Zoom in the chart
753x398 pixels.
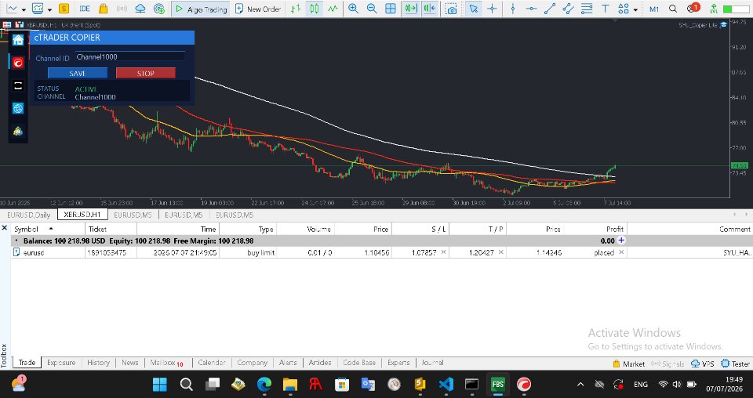tap(354, 9)
